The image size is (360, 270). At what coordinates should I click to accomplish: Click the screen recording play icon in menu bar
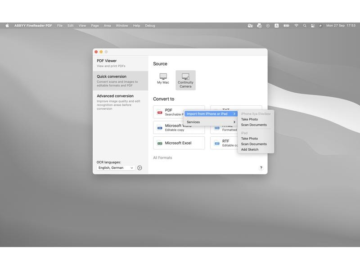point(268,26)
